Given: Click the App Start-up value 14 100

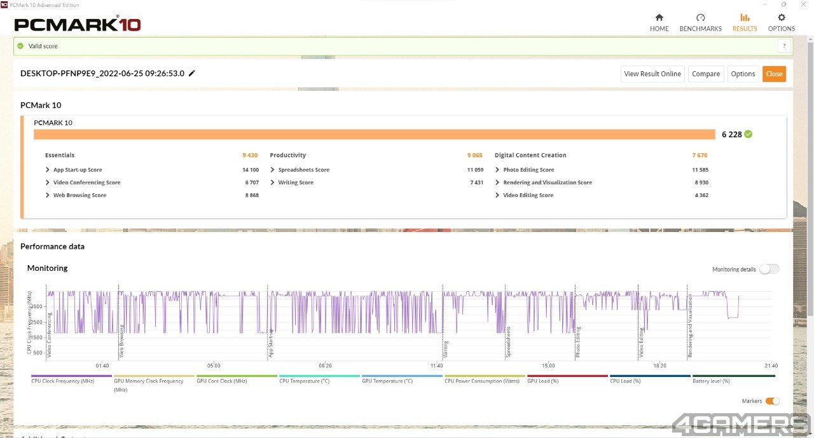Looking at the screenshot, I should click(x=250, y=170).
